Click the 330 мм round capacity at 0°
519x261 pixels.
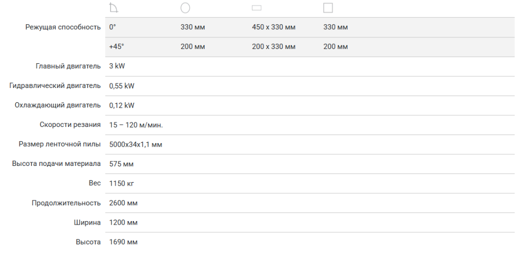pos(193,27)
